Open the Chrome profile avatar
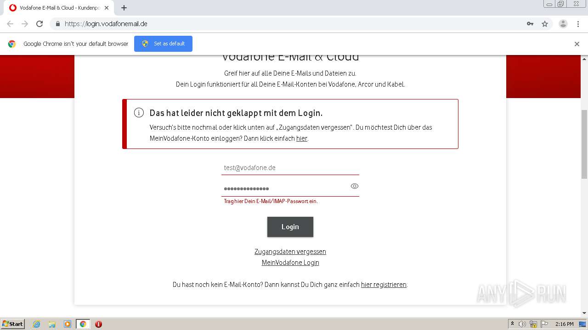Image resolution: width=588 pixels, height=330 pixels. (x=563, y=24)
